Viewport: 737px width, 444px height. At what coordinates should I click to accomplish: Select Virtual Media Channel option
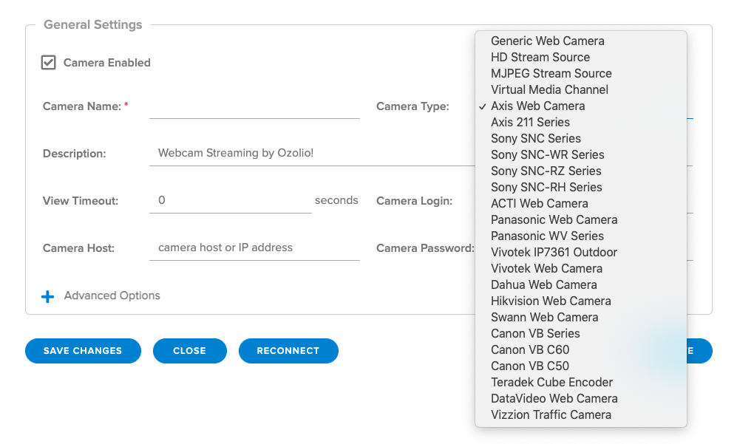(549, 89)
